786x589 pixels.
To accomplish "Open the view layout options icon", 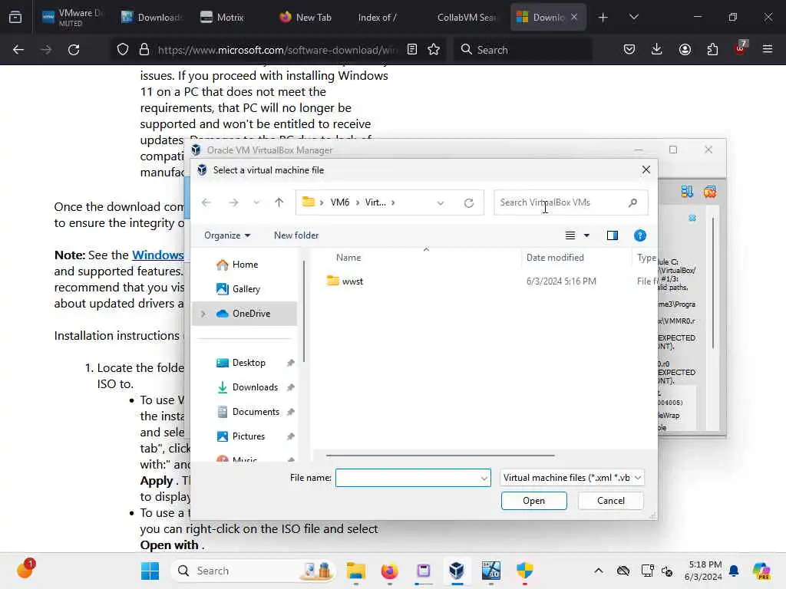I will click(x=570, y=235).
